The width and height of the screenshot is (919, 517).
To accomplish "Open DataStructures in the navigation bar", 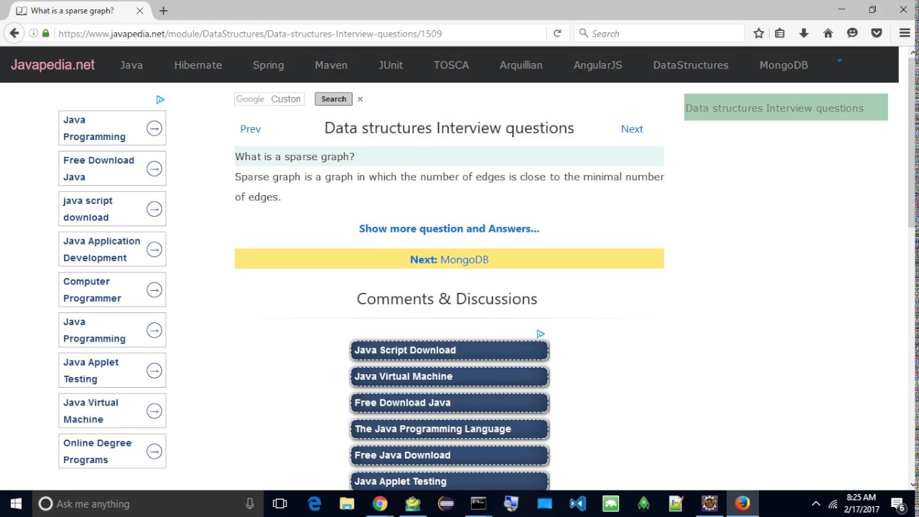I will point(691,65).
